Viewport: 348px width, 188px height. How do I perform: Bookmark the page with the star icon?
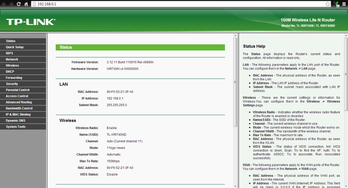pyautogui.click(x=328, y=4)
